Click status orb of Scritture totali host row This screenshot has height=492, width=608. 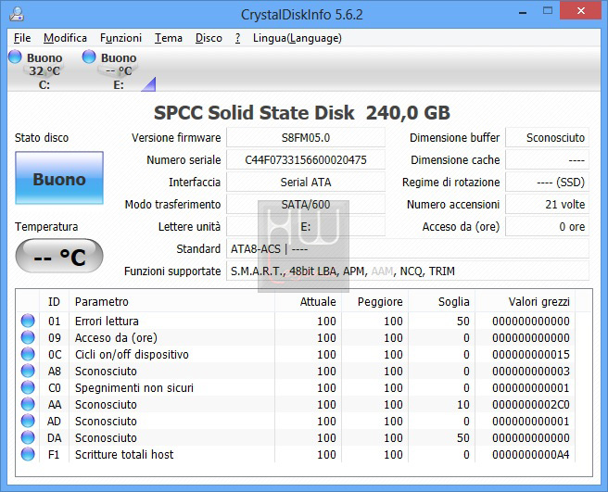(x=28, y=454)
